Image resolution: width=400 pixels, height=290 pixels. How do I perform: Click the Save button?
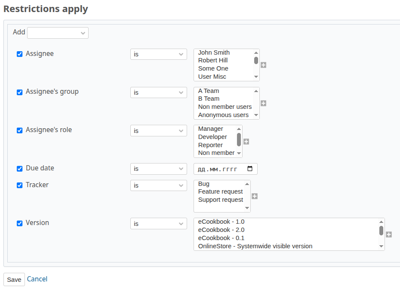click(x=14, y=280)
